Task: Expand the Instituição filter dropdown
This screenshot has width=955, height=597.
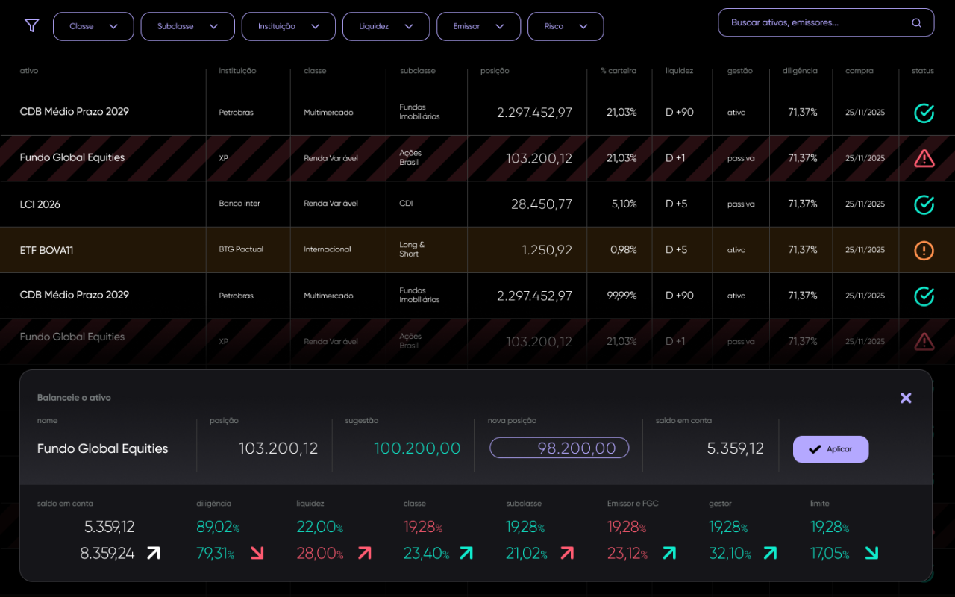Action: pos(289,26)
